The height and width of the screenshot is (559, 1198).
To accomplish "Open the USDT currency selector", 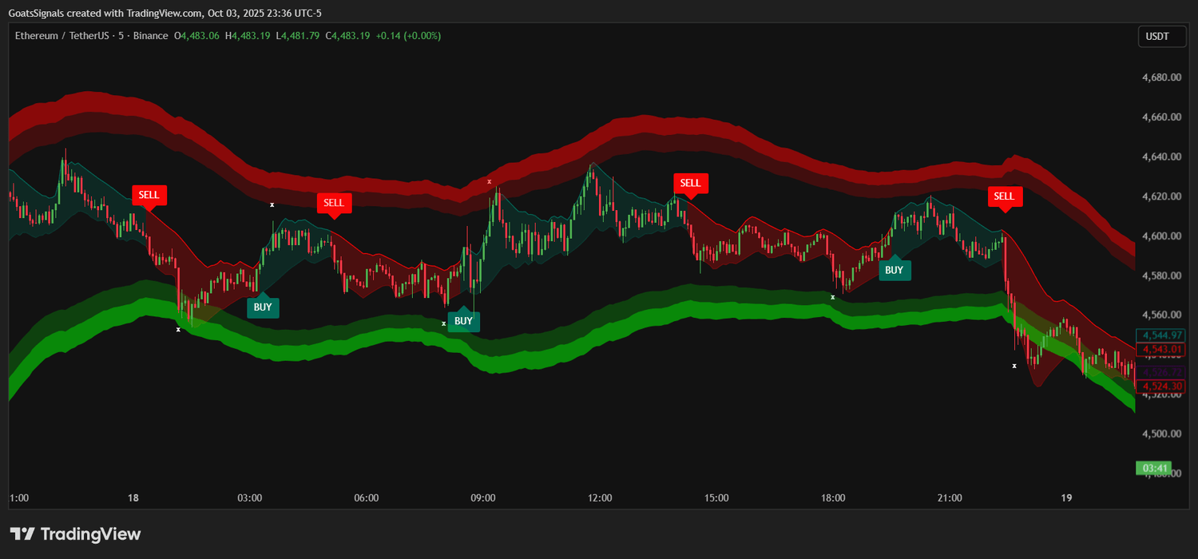I will (1162, 37).
